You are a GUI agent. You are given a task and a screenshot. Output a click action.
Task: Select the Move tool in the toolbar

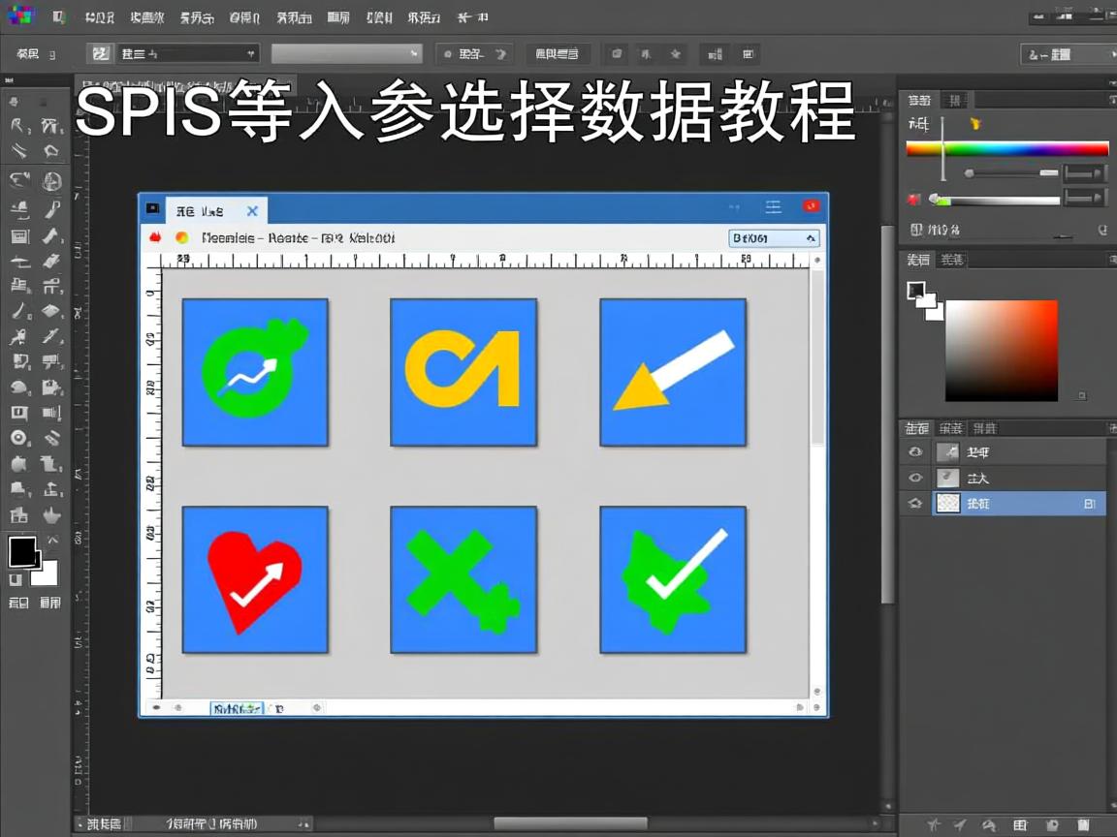click(13, 100)
